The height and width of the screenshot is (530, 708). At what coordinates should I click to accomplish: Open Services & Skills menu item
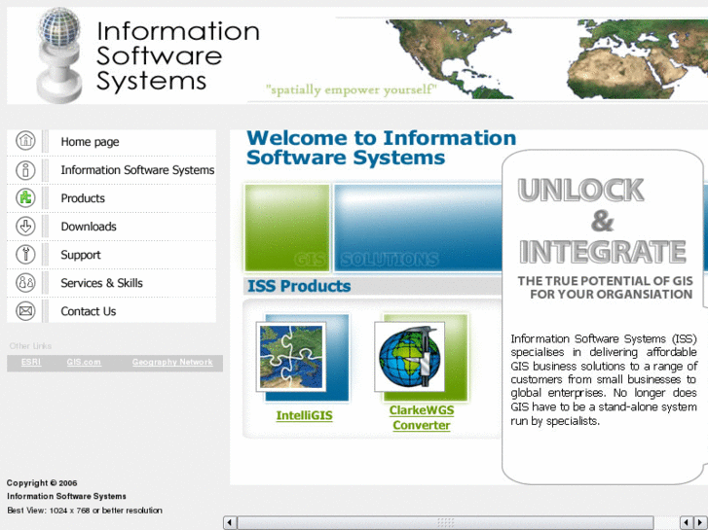click(x=101, y=283)
